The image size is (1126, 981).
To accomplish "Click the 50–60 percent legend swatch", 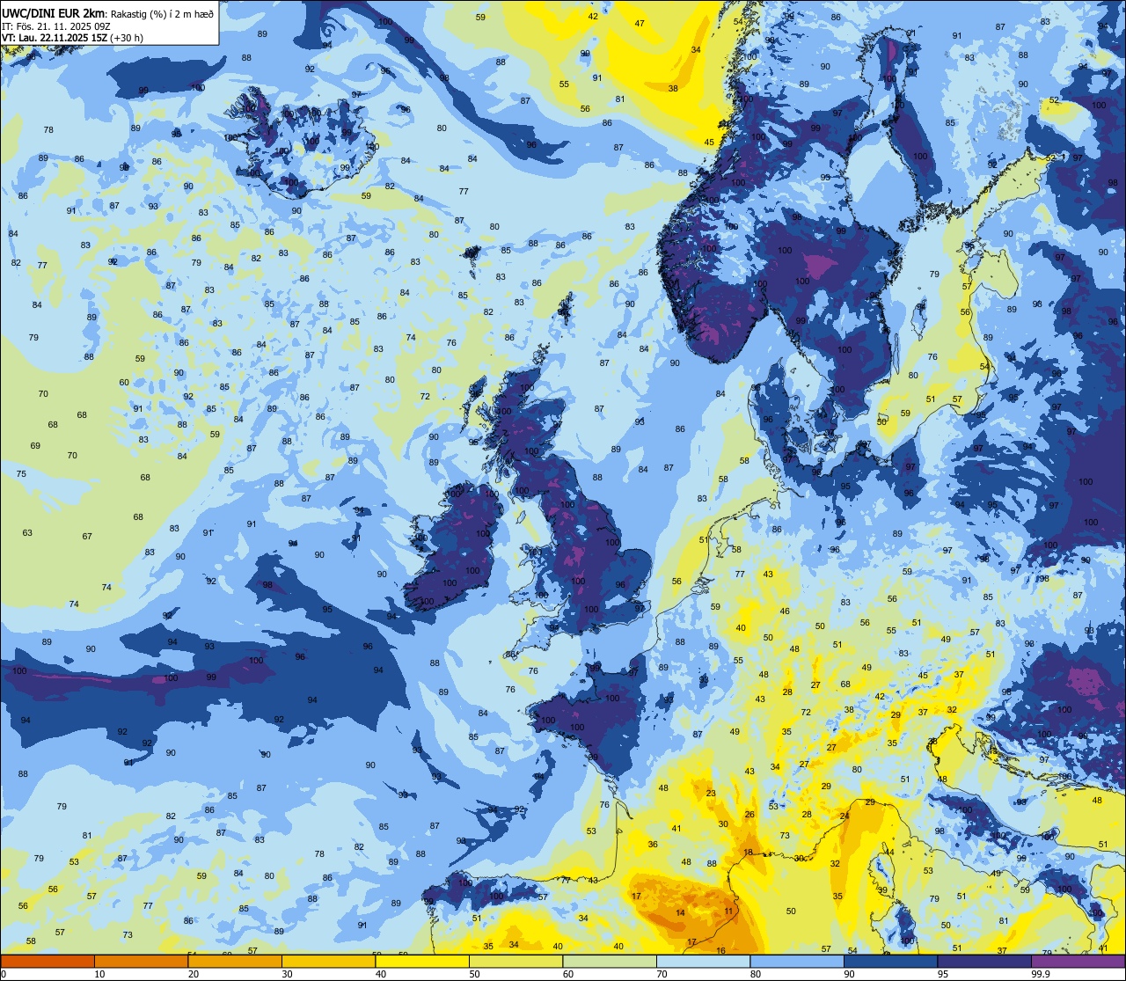I will coord(515,962).
